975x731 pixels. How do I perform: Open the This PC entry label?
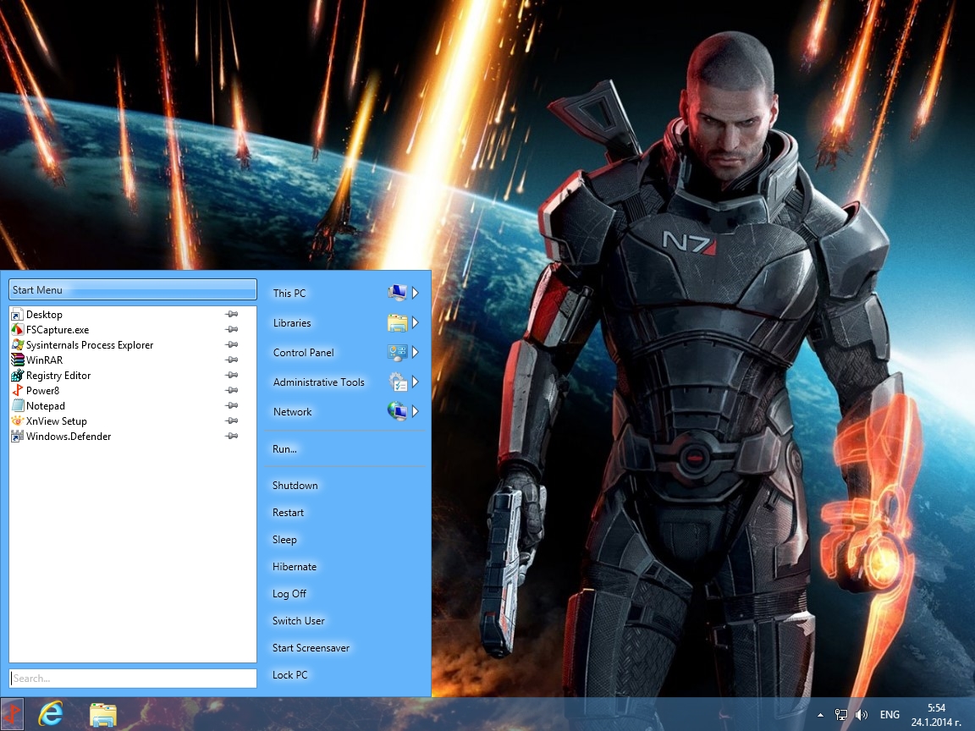tap(289, 293)
